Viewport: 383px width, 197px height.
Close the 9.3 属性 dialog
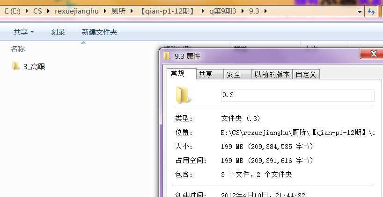[373, 54]
